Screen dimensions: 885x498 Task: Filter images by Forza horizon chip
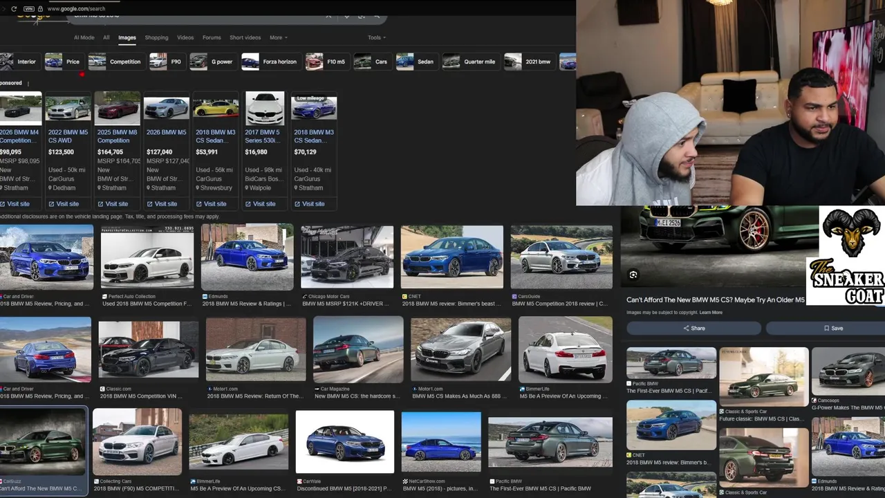tap(270, 62)
